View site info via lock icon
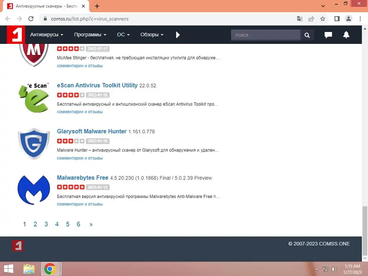 pos(45,19)
